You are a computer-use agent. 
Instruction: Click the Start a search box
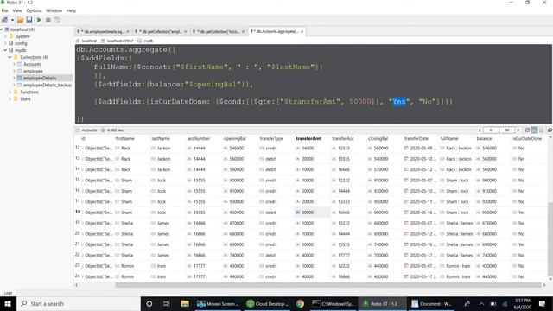pos(79,303)
